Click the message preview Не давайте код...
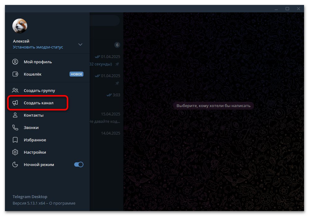 [x=105, y=121]
